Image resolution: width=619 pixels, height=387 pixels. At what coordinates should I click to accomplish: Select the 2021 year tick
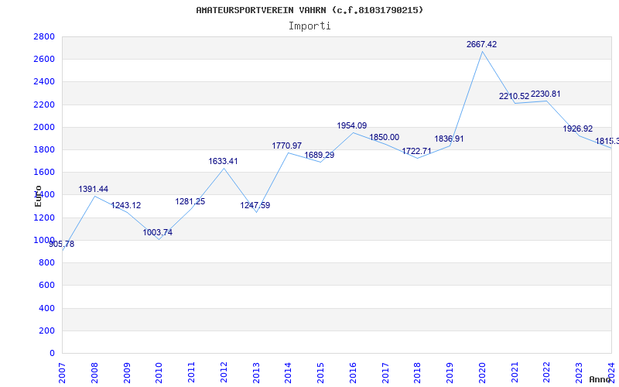click(x=515, y=373)
